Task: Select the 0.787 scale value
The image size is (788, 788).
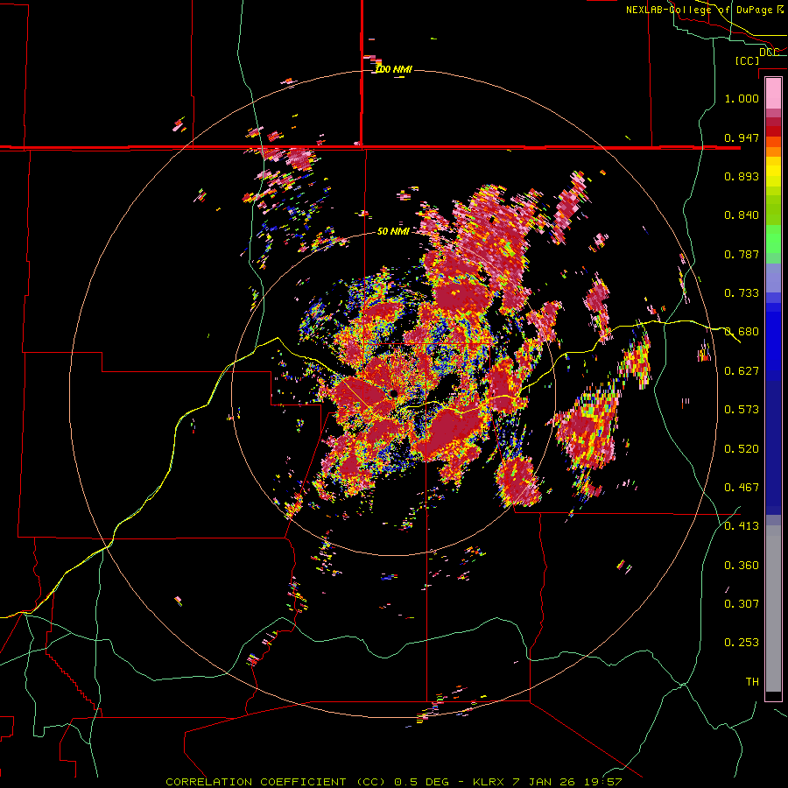Action: [742, 254]
